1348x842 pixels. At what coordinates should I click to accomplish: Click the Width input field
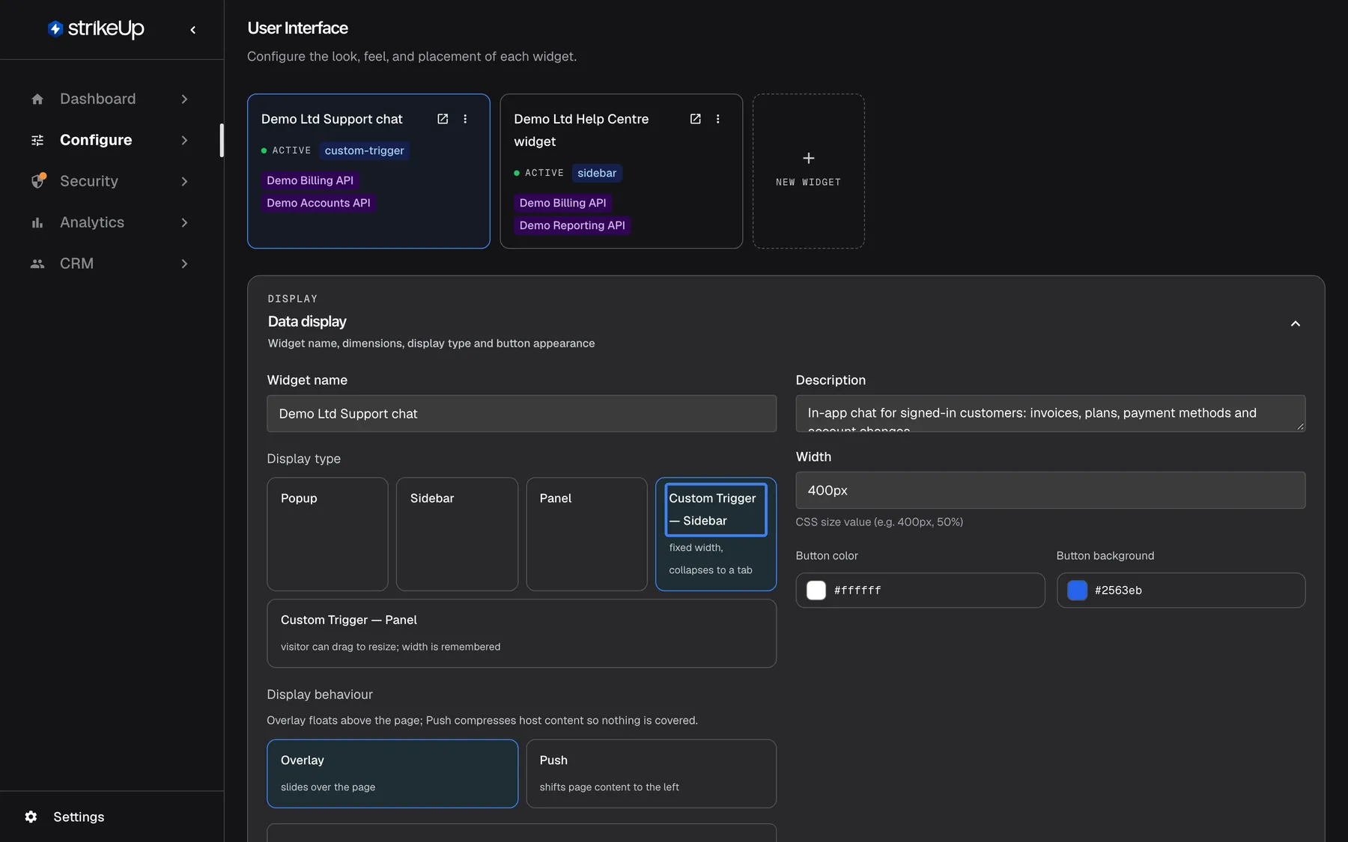tap(1050, 490)
